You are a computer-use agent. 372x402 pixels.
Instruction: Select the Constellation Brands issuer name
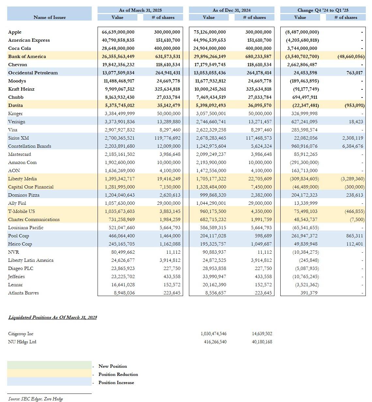pyautogui.click(x=30, y=146)
